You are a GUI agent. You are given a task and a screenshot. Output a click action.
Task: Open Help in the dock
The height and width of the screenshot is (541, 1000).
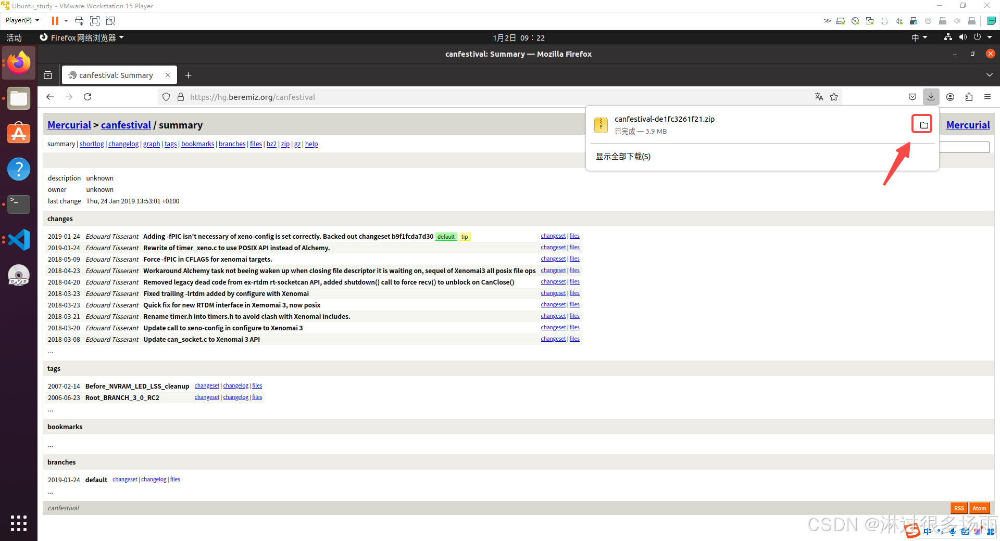pos(19,169)
